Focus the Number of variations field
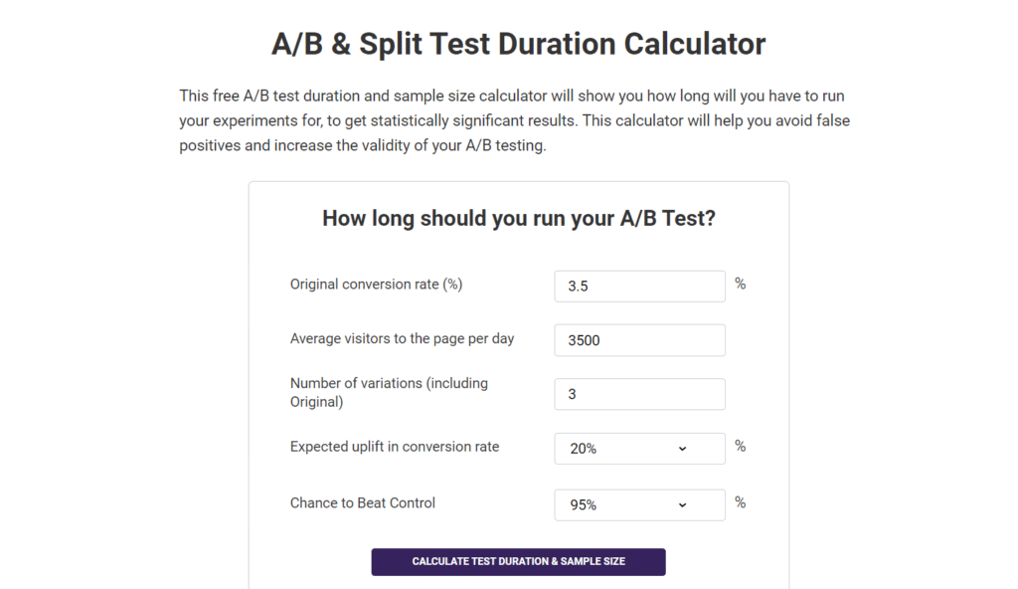The height and width of the screenshot is (589, 1018). (639, 394)
